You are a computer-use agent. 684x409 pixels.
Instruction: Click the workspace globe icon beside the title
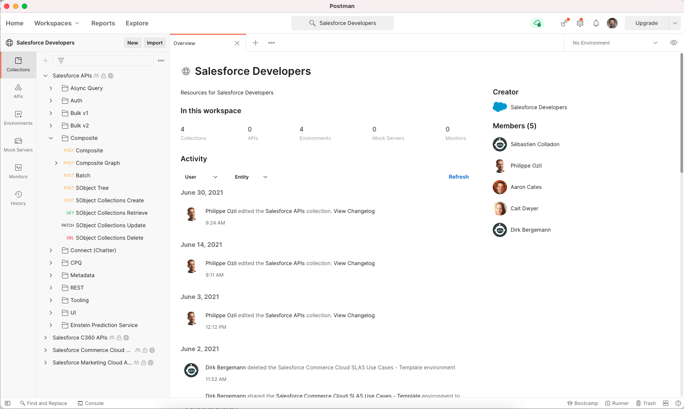coord(186,71)
